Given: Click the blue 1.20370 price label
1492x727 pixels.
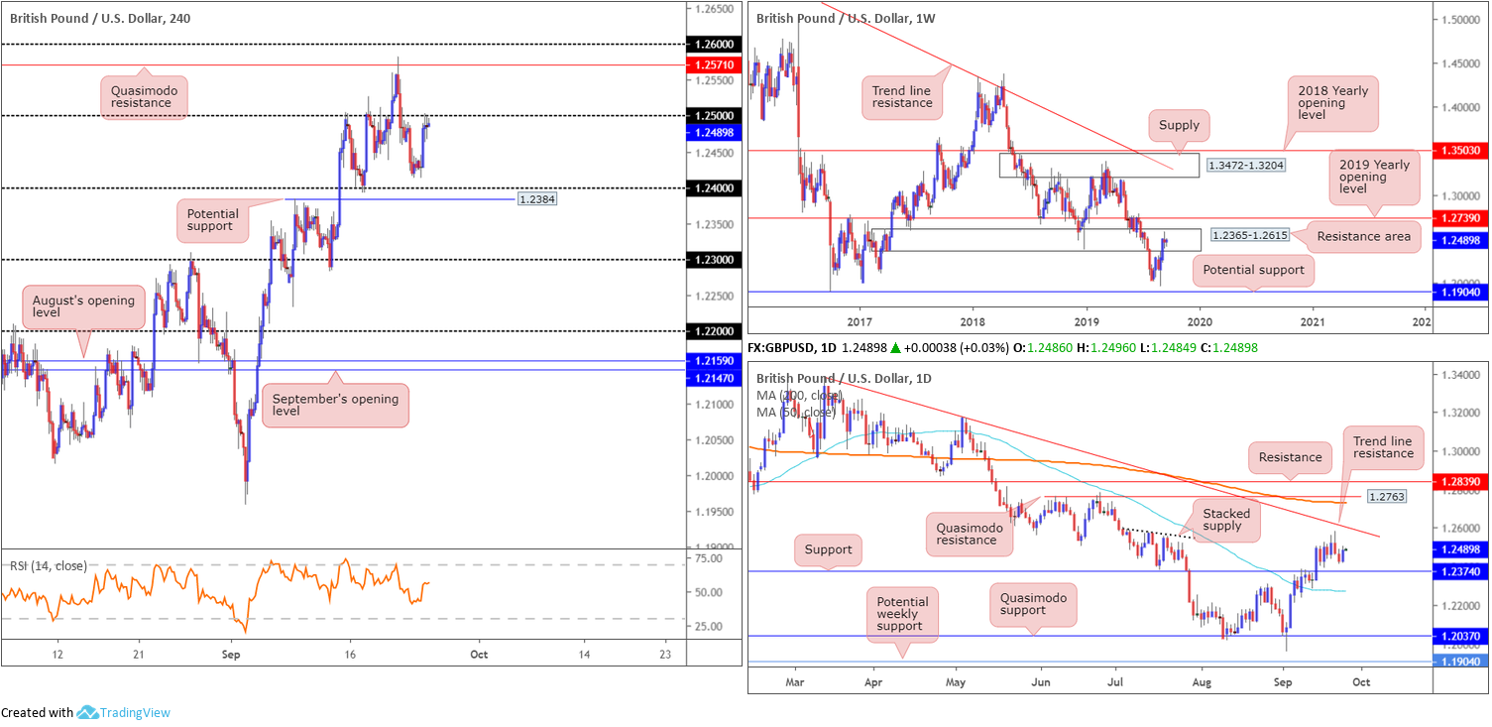Looking at the screenshot, I should [1460, 636].
